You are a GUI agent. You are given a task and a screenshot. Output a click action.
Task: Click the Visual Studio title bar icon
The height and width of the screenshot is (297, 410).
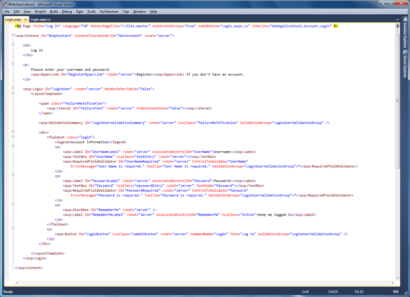5,4
